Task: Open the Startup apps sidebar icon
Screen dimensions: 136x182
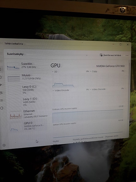Action: point(1,85)
